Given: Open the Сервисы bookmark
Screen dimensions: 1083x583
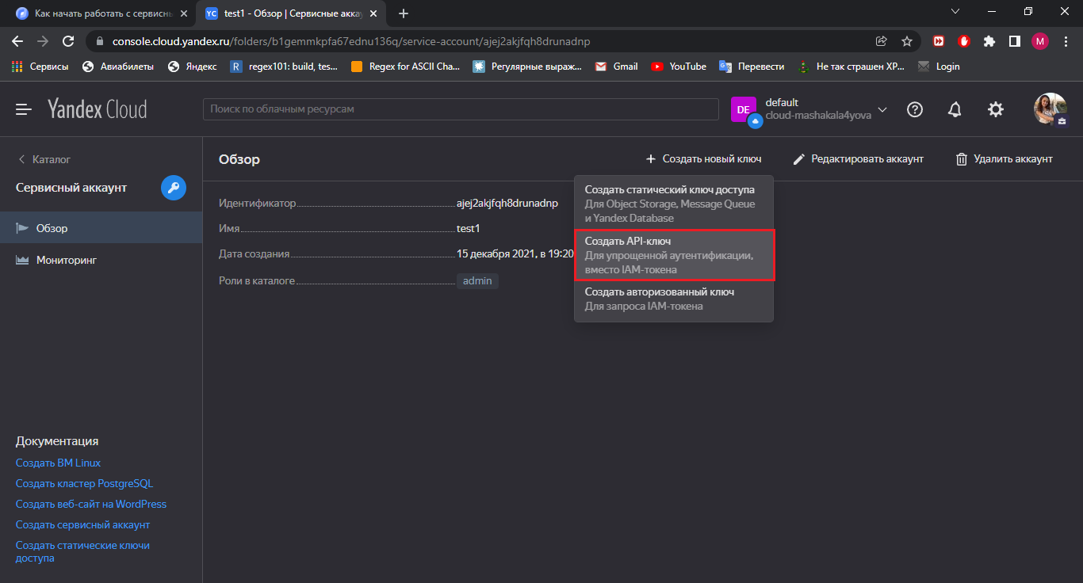Looking at the screenshot, I should point(40,67).
